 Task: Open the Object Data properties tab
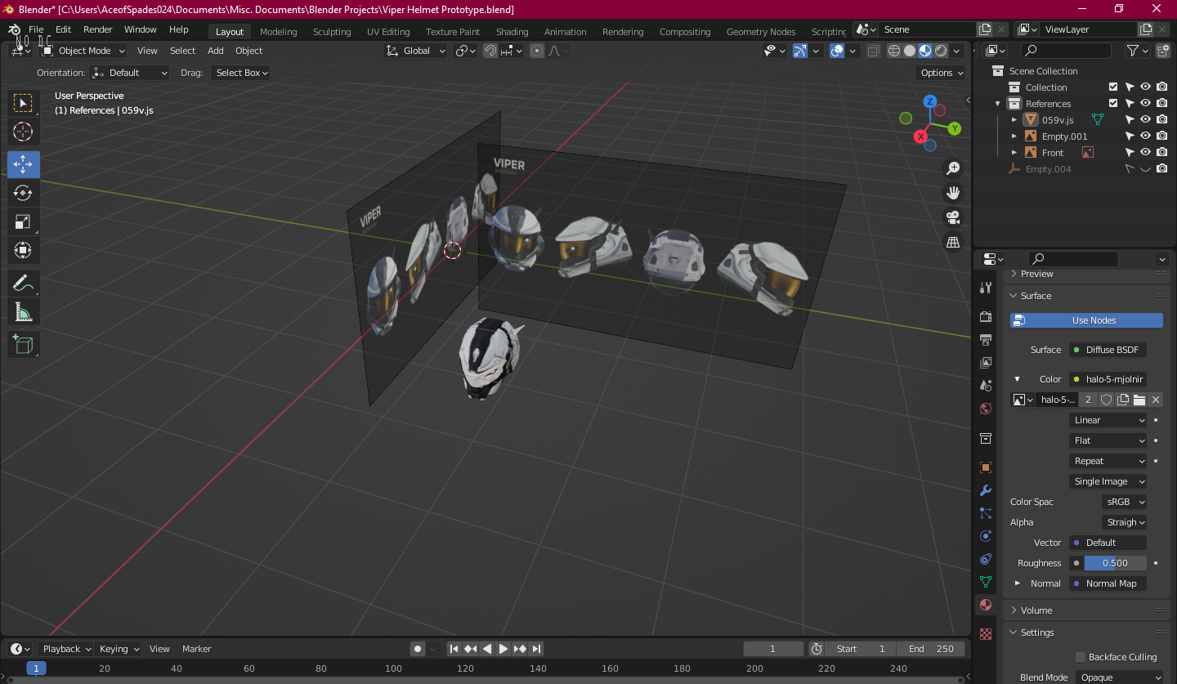[x=986, y=582]
